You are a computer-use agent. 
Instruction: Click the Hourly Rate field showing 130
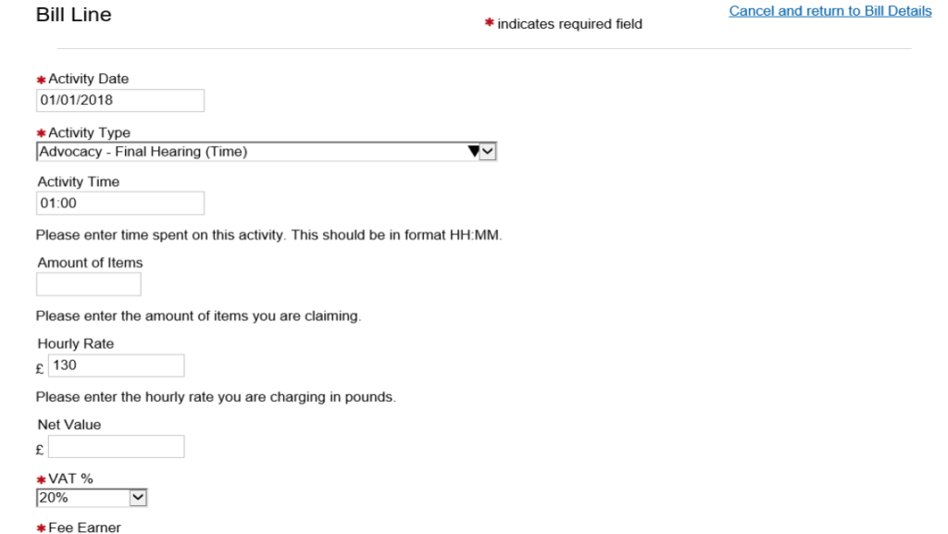point(116,366)
